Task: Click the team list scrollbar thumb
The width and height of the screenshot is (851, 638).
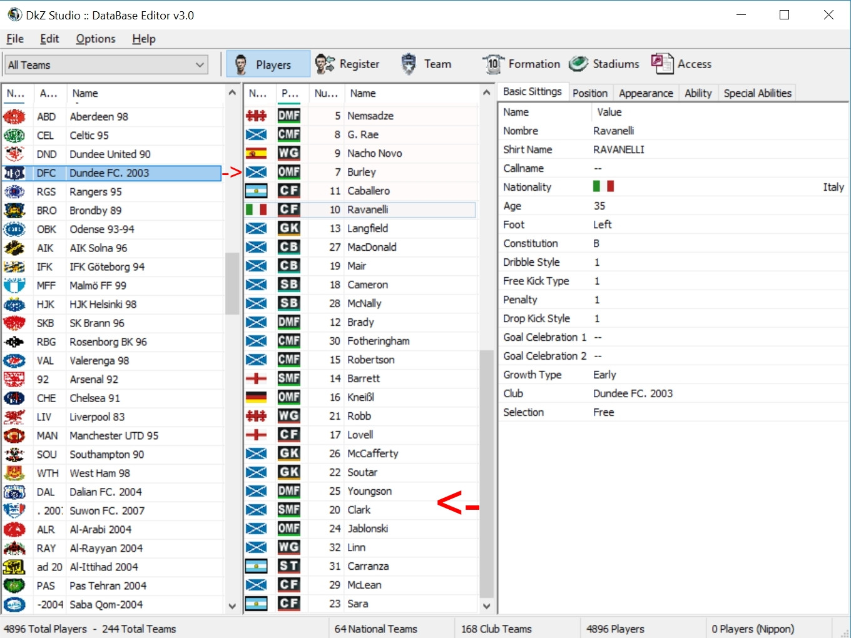Action: tap(232, 283)
